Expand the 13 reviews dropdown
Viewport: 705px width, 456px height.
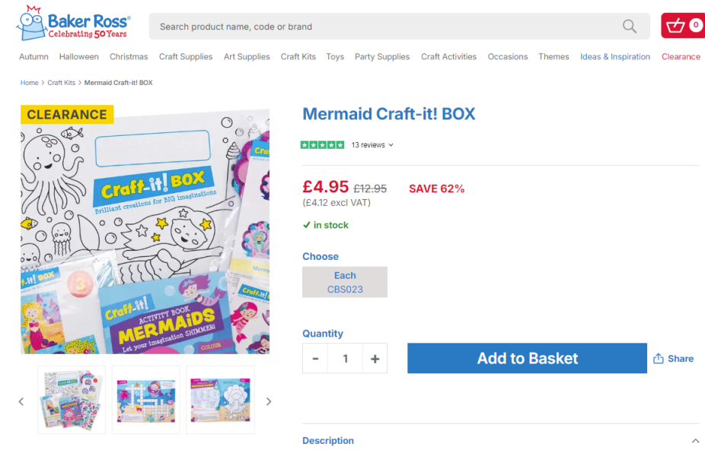click(372, 145)
